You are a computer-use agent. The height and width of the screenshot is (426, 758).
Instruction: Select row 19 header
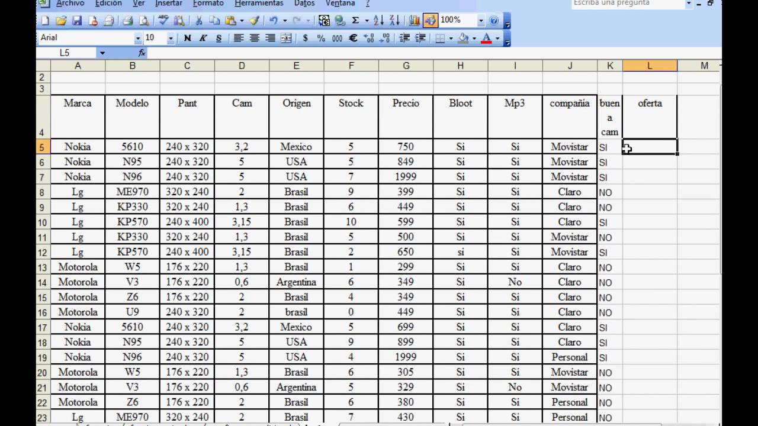42,357
